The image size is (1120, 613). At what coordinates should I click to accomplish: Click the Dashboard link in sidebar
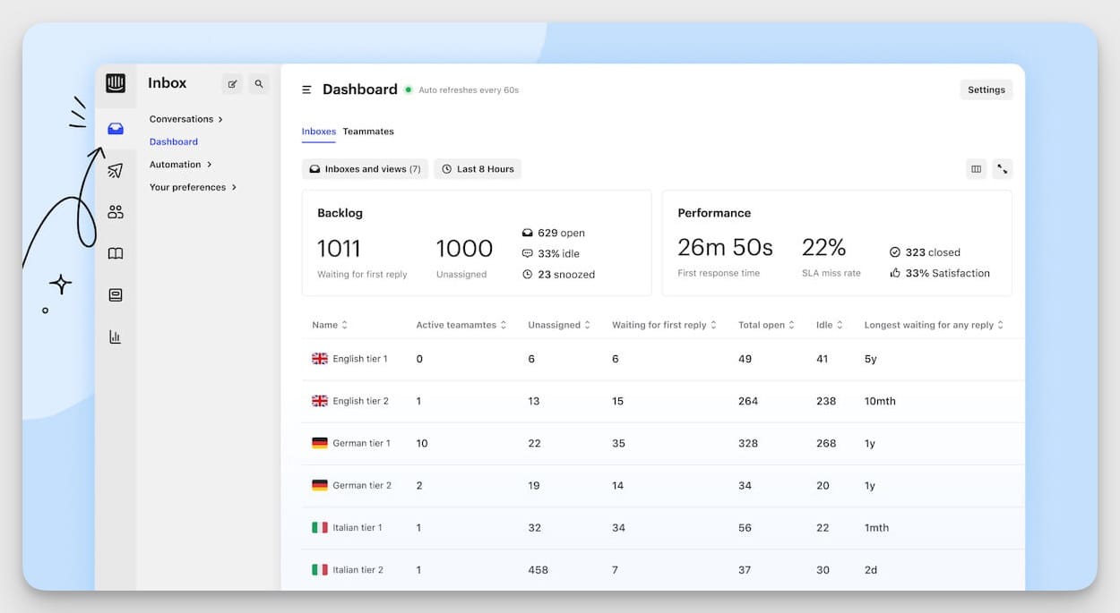pos(173,141)
